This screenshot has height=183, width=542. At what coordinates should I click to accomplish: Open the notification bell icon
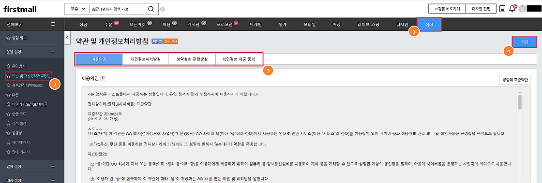(x=512, y=9)
